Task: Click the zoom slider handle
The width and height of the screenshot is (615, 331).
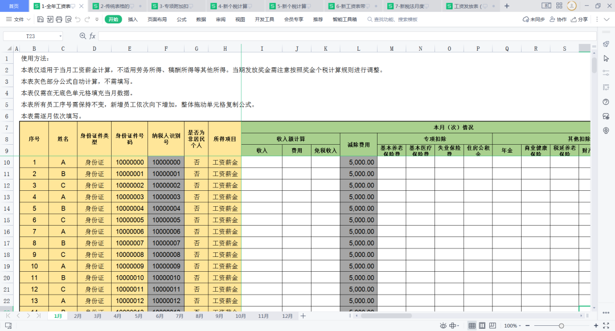Action: [x=561, y=325]
